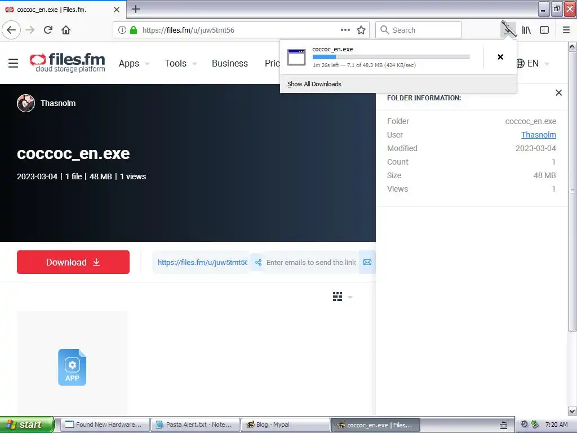The height and width of the screenshot is (433, 577).
Task: Cancel the coccoc_en.exe download
Action: pos(500,57)
